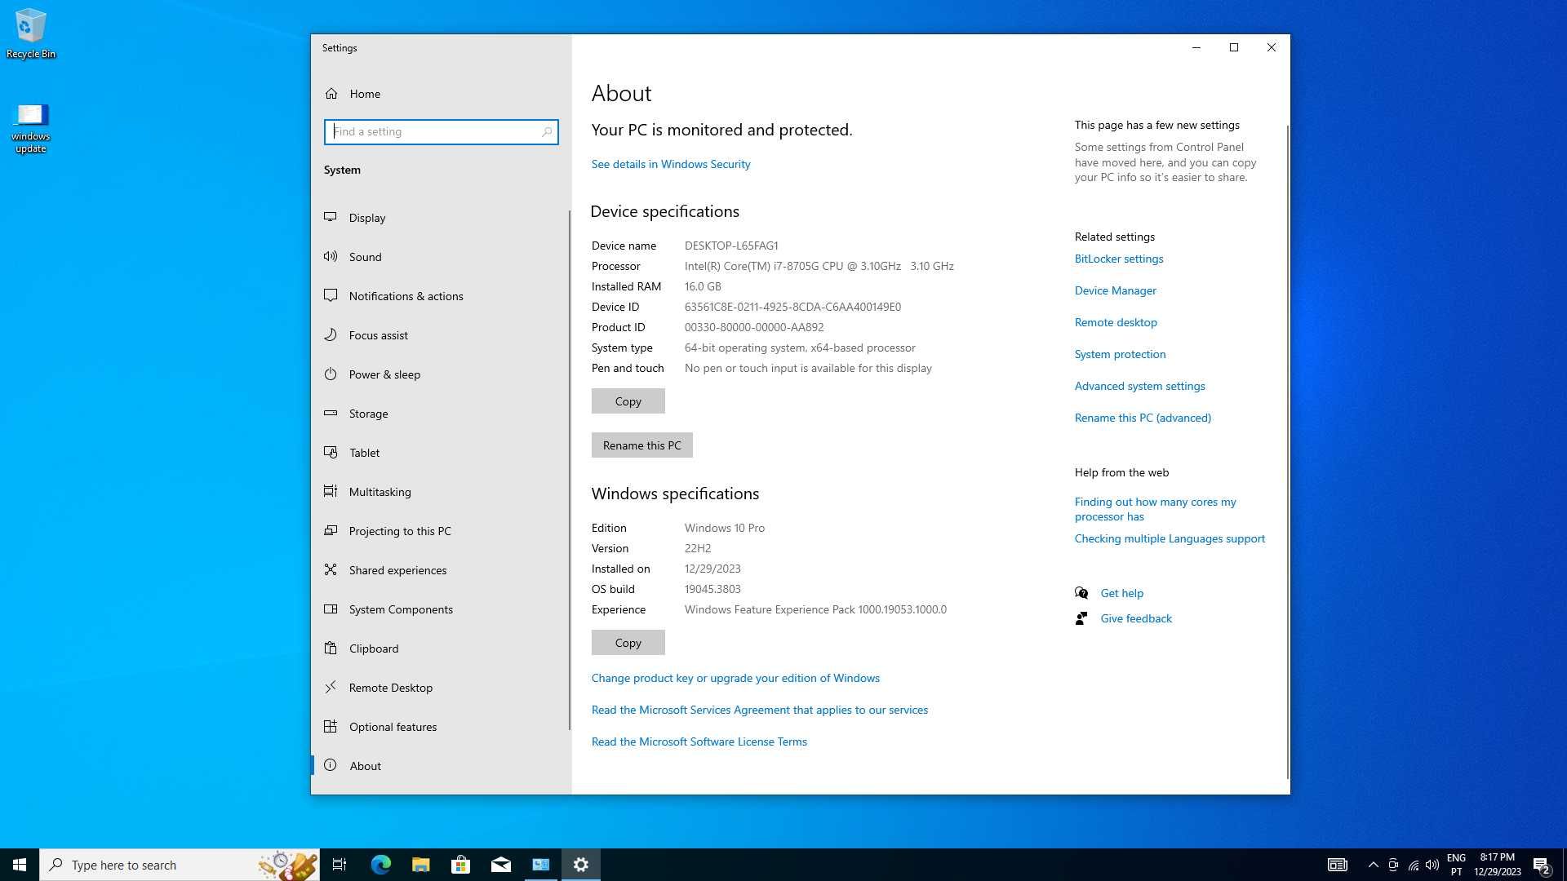Select About menu item

click(x=365, y=765)
